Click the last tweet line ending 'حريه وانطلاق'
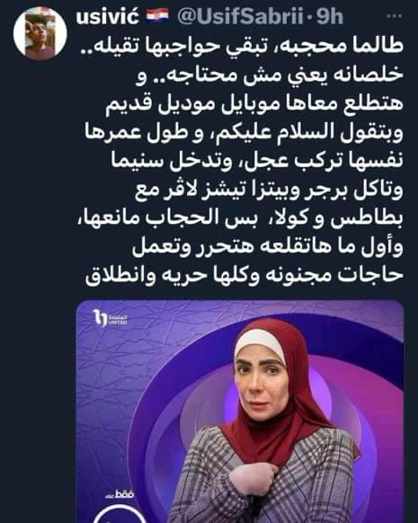The height and width of the screenshot is (523, 418). (x=245, y=275)
